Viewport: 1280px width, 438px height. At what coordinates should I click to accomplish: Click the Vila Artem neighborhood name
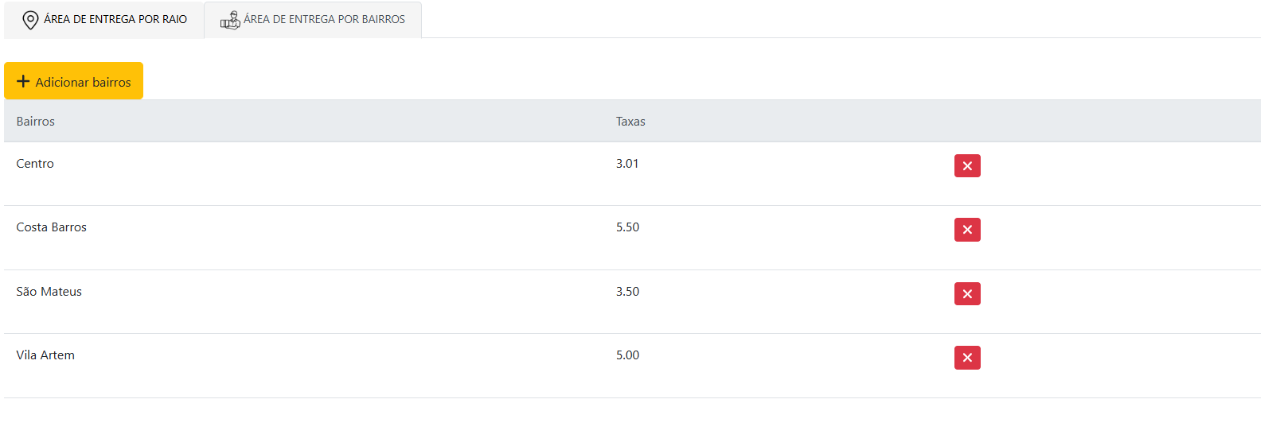click(45, 355)
